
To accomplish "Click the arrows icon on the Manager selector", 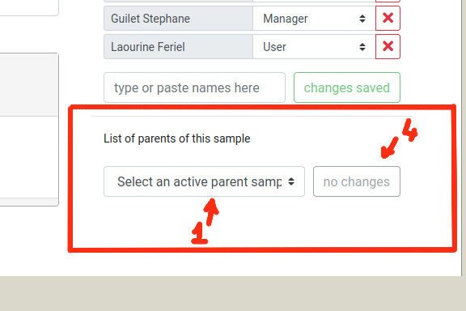I will (x=362, y=19).
